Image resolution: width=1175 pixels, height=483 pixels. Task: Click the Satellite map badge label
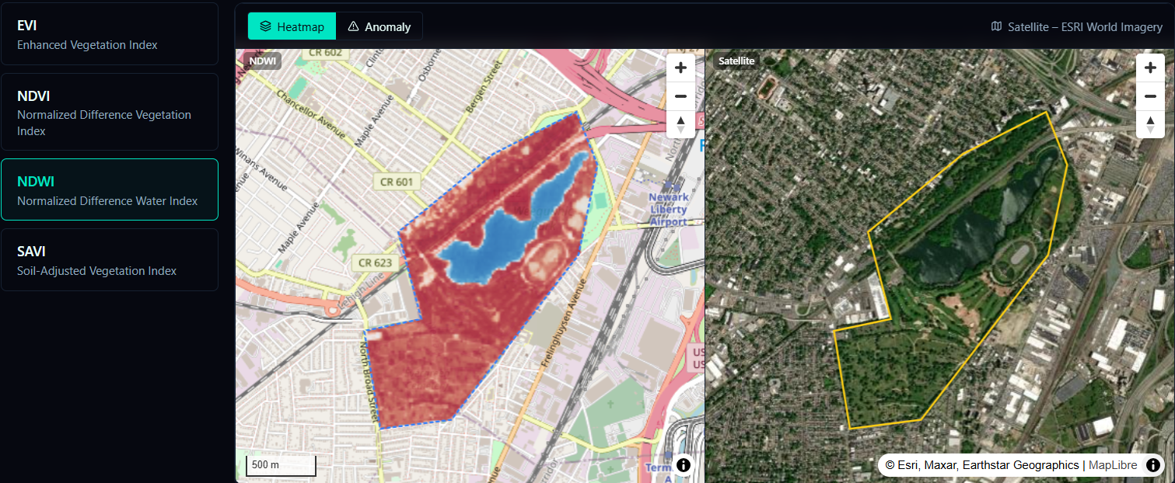pos(736,61)
